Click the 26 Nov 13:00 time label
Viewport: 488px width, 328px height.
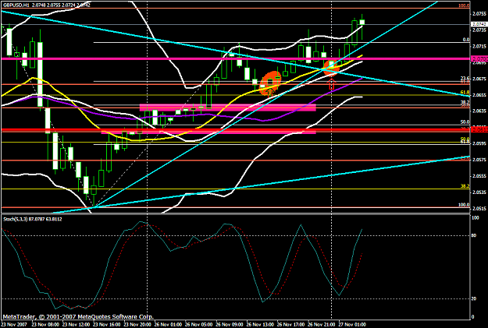260,325
